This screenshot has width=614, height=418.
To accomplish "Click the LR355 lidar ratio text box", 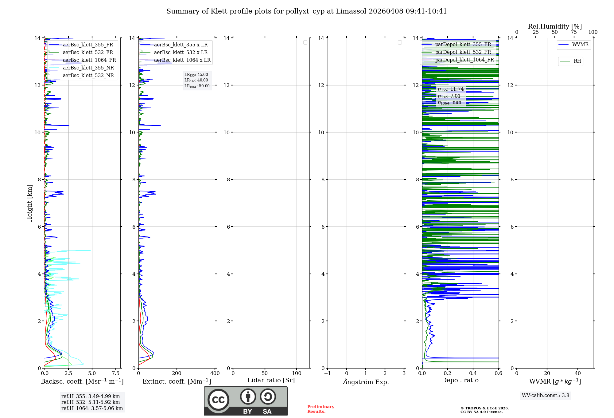I will tap(196, 75).
